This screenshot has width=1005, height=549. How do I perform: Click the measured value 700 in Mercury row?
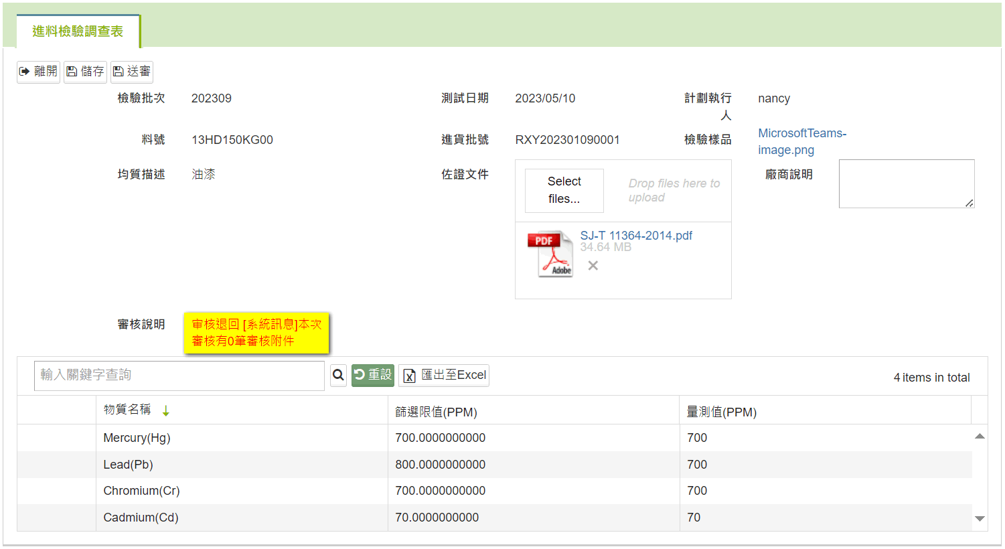tap(697, 438)
